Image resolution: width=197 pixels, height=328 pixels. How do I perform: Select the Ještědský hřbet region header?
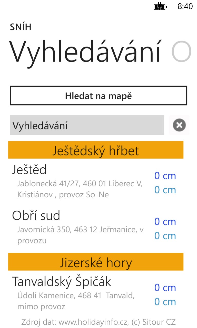pyautogui.click(x=96, y=150)
